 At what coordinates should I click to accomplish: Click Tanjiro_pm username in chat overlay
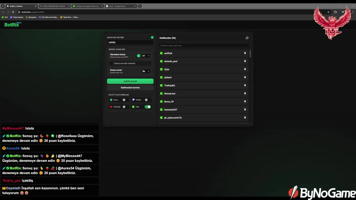(11, 181)
